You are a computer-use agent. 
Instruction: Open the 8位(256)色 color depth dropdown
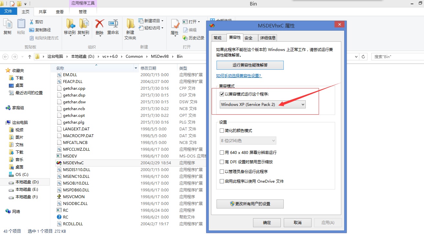coord(248,140)
